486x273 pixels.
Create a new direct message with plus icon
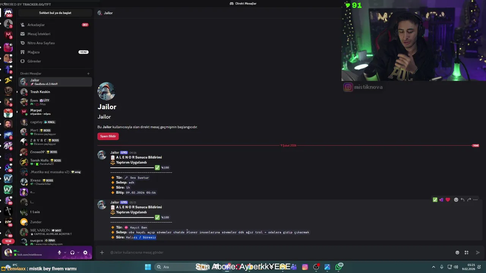click(88, 74)
